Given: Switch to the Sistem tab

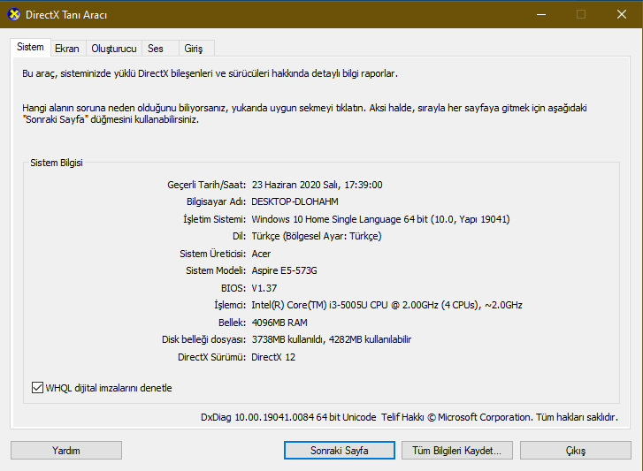Looking at the screenshot, I should click(30, 47).
